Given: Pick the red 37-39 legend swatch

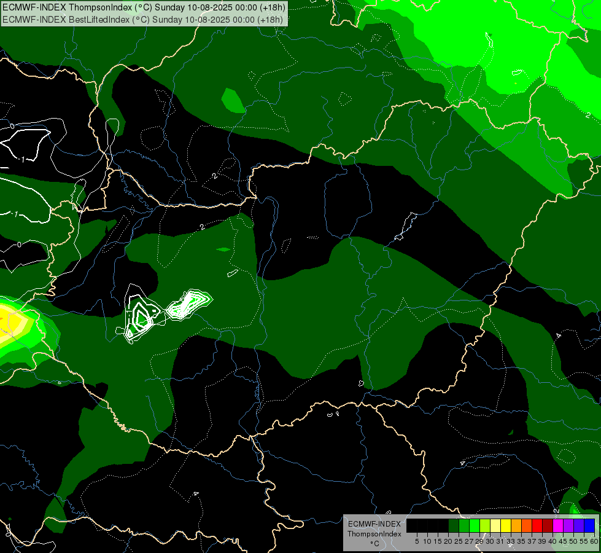Looking at the screenshot, I should tap(537, 526).
